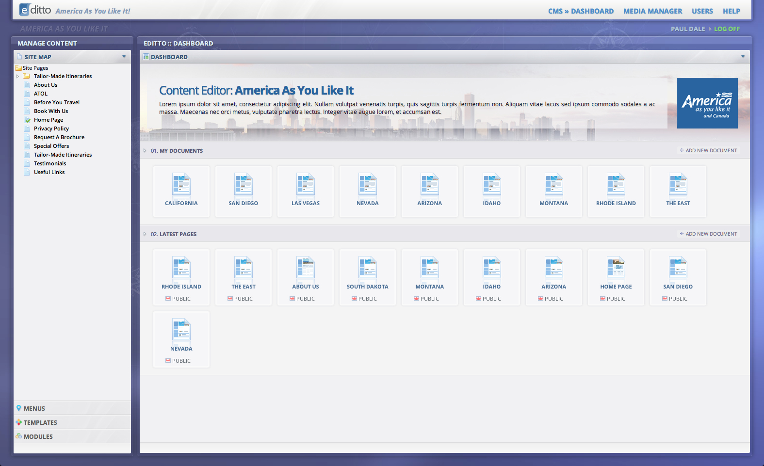
Task: Open Media Manager in top navigation
Action: tap(652, 11)
